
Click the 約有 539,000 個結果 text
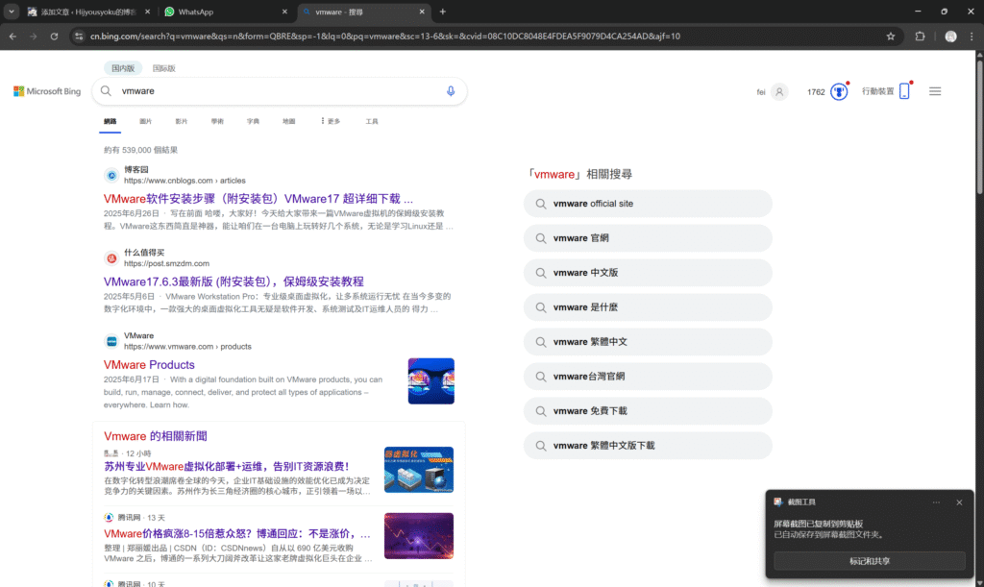point(140,150)
